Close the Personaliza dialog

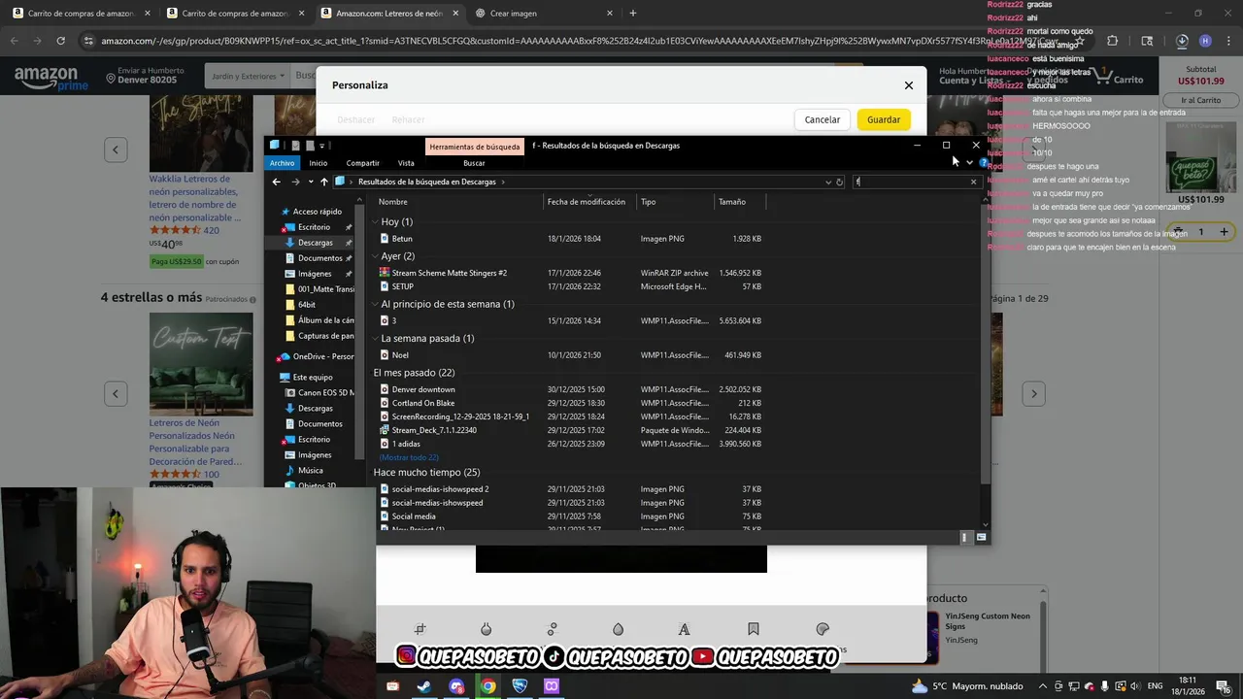[909, 85]
